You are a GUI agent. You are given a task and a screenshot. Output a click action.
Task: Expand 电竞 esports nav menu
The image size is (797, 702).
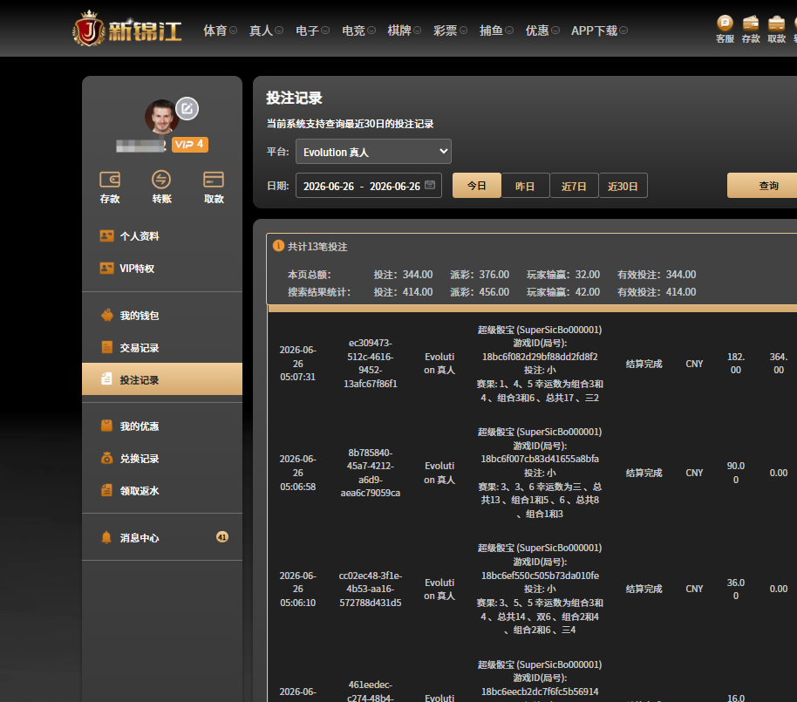(x=359, y=31)
